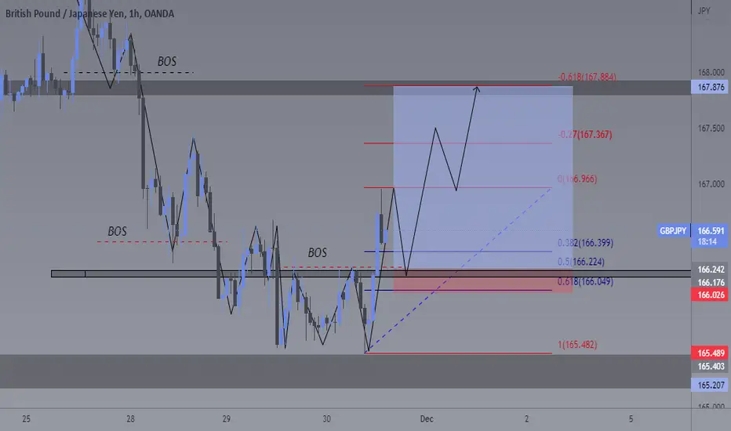
Task: Click the 30 date on time axis
Action: pos(327,419)
